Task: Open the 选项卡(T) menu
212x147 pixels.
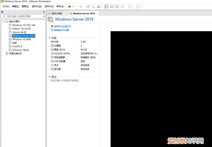Action: click(49, 6)
